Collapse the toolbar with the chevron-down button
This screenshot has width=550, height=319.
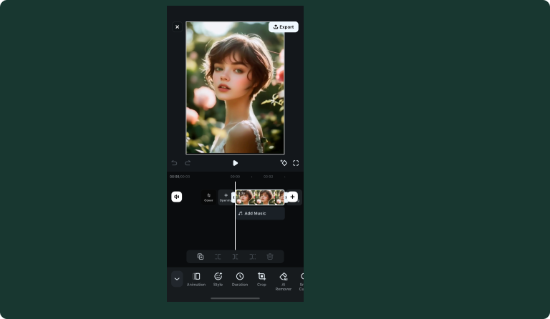(177, 279)
